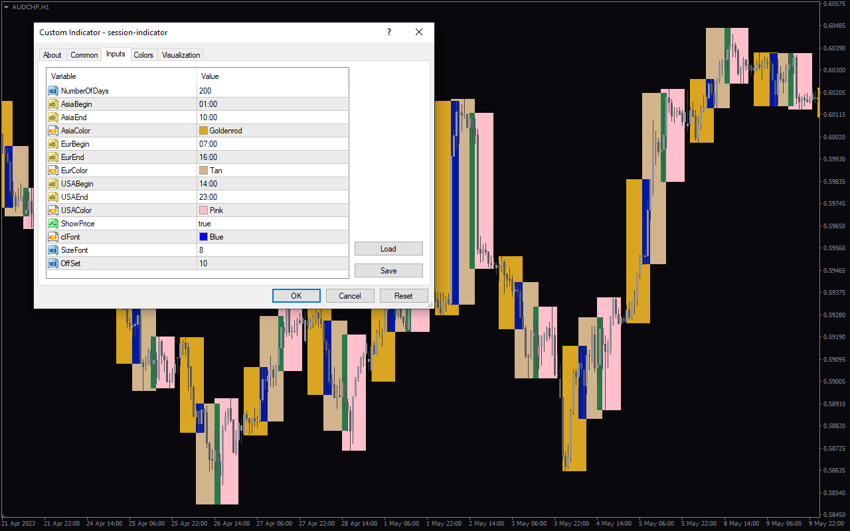
Task: Select the ShowPrice variable name
Action: point(78,224)
